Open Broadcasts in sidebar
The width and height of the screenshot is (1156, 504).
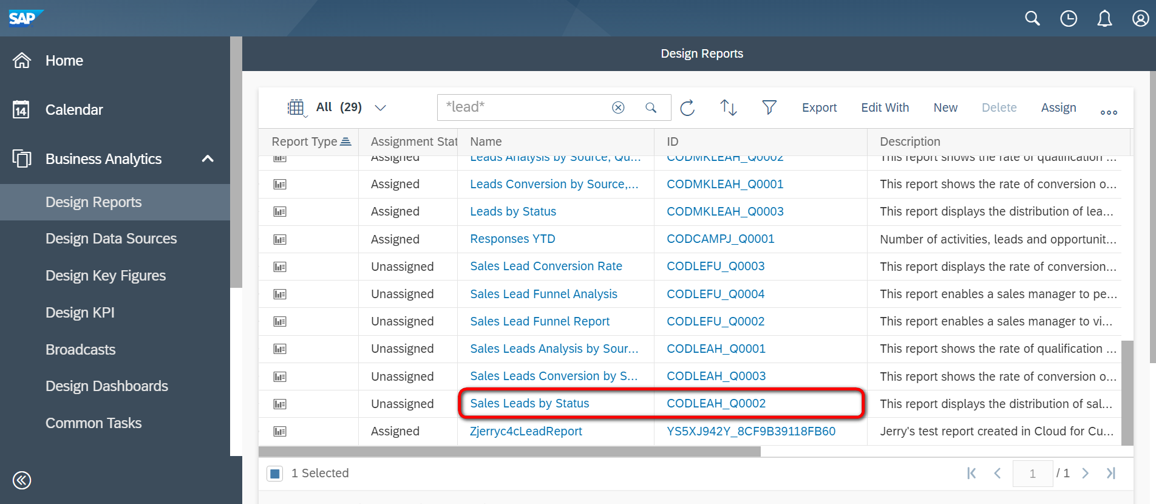tap(81, 349)
